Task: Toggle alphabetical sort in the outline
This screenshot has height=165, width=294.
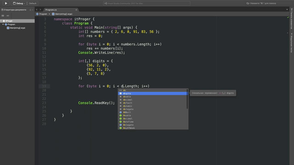Action: pos(8,16)
